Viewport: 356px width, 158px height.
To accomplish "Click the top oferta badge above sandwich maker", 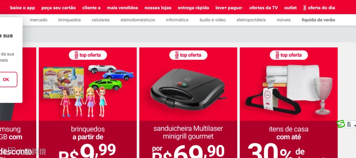I will [188, 55].
